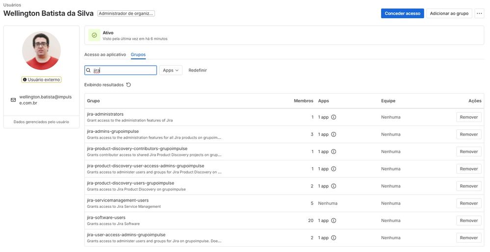The height and width of the screenshot is (252, 490).
Task: Select the Grupos tab
Action: [x=138, y=54]
